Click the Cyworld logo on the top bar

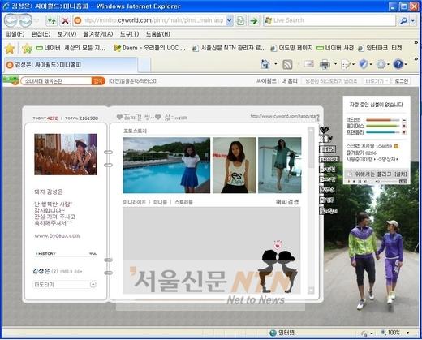(11, 80)
